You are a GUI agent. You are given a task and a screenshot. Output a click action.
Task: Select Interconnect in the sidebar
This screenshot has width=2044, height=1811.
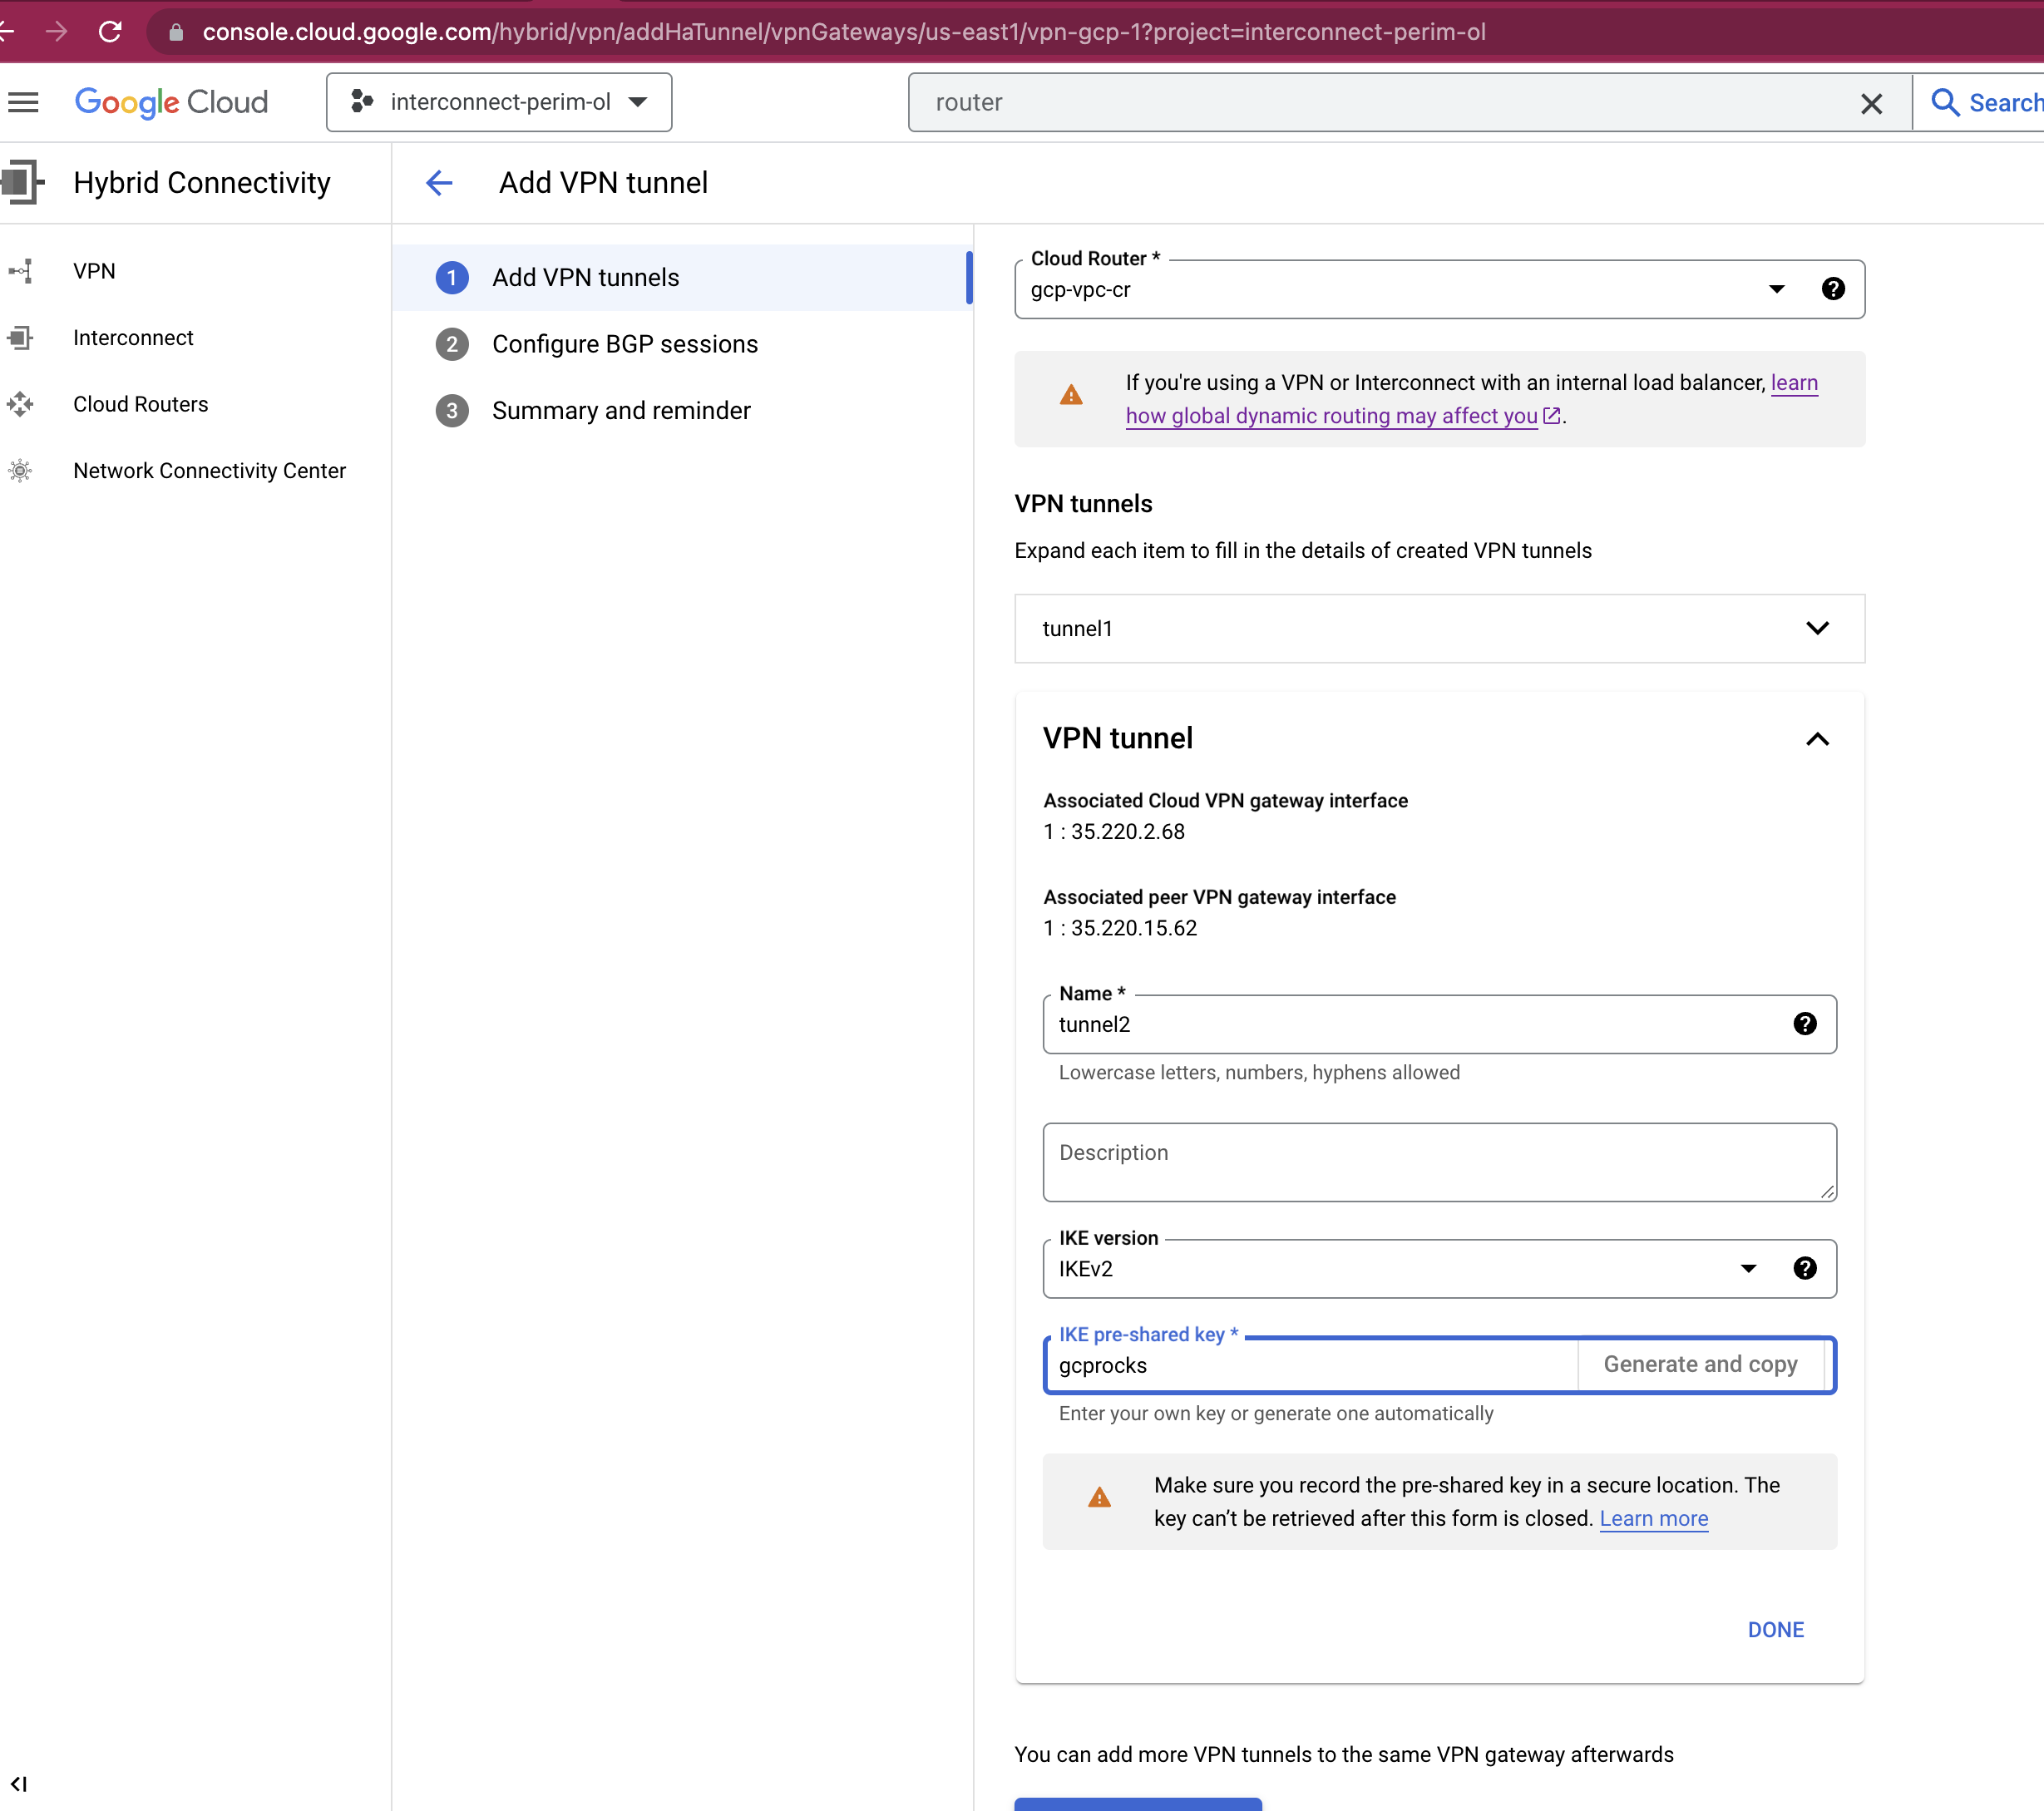tap(132, 337)
